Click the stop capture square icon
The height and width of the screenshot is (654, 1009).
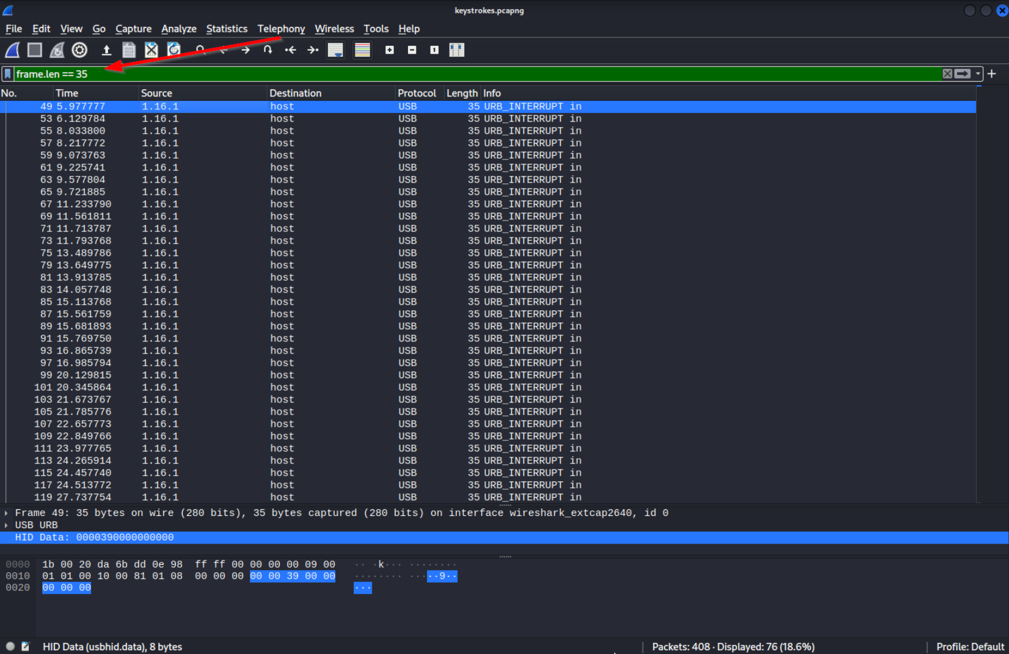click(x=35, y=50)
